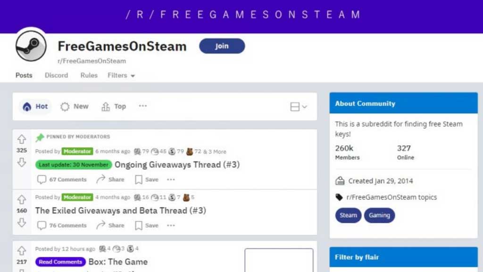Click the Steam logo community avatar

coord(31,46)
